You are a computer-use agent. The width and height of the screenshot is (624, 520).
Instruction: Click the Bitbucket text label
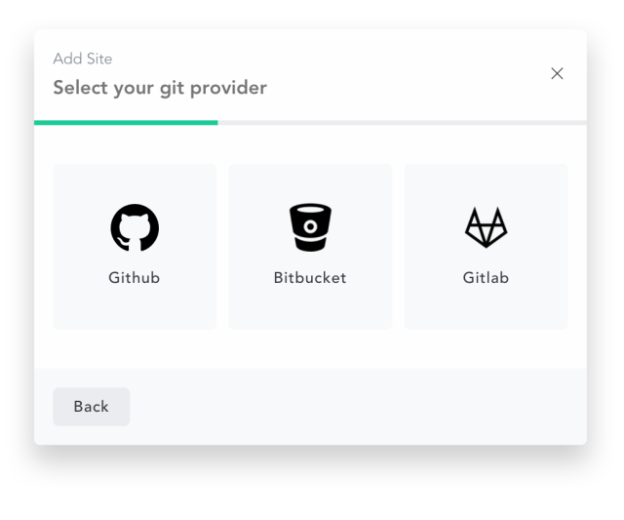[310, 277]
